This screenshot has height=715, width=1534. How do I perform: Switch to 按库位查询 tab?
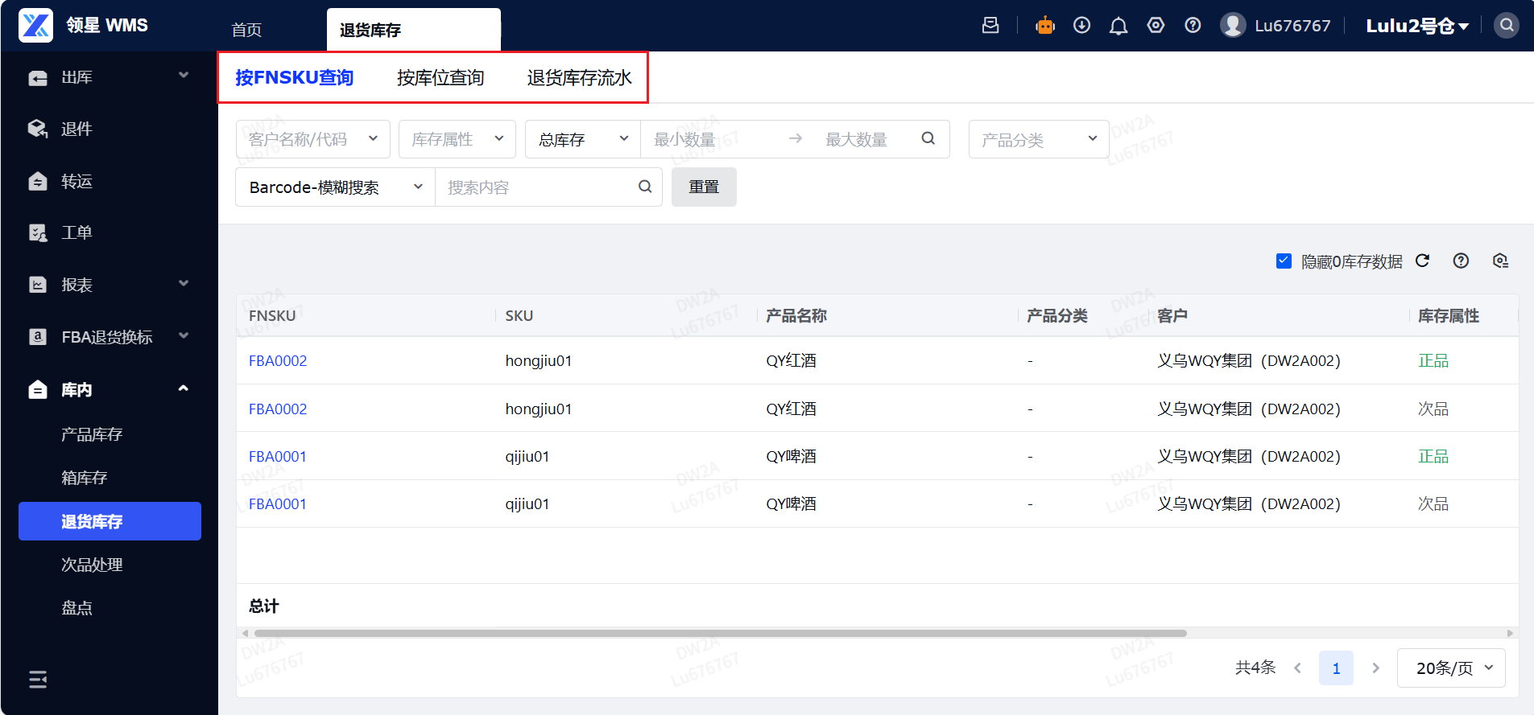tap(440, 77)
